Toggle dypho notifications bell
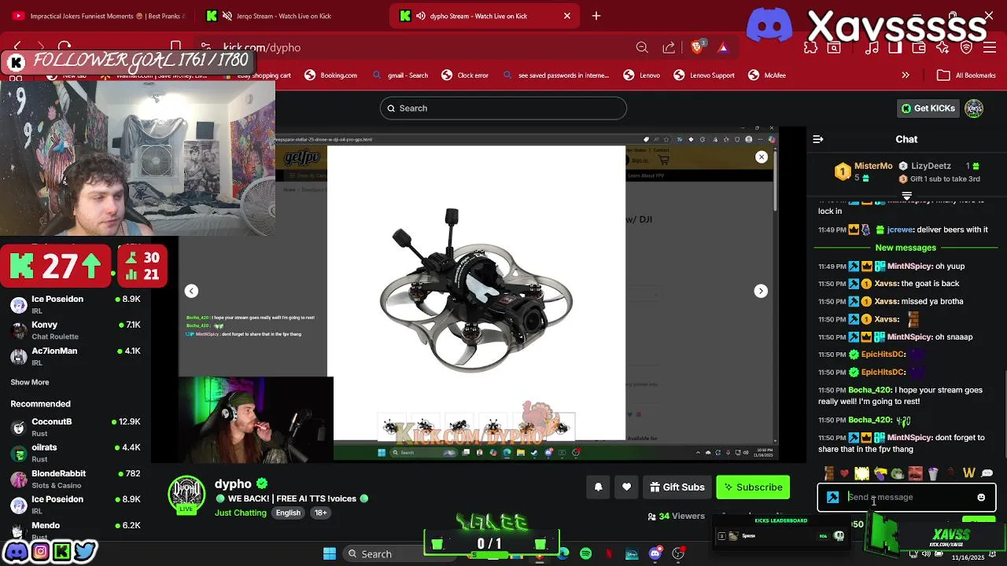1007x566 pixels. pos(598,487)
